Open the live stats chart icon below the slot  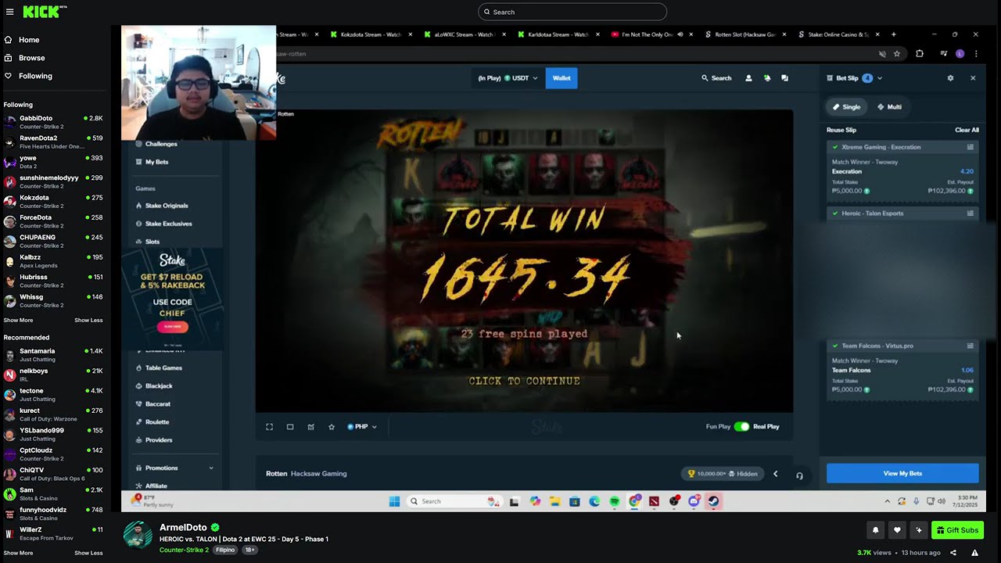pyautogui.click(x=310, y=427)
